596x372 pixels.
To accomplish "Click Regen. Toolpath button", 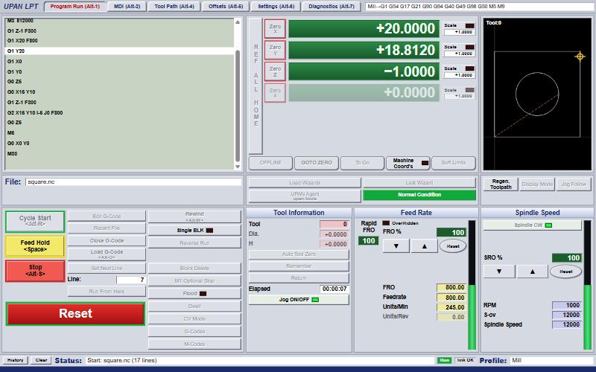I will (x=500, y=184).
